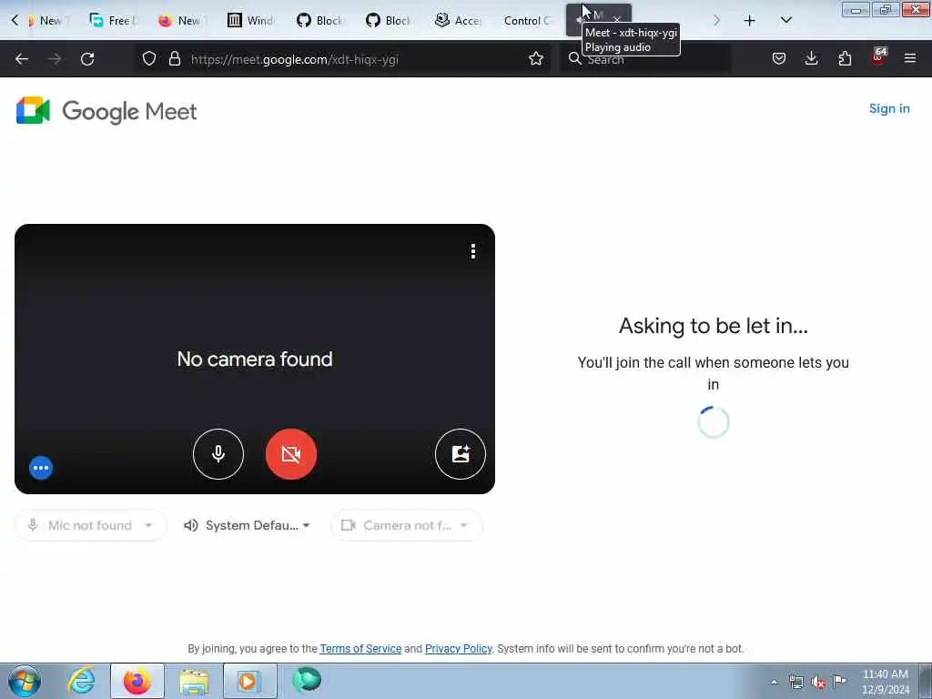Click the Firefox taskbar button
This screenshot has width=932, height=699.
[137, 681]
